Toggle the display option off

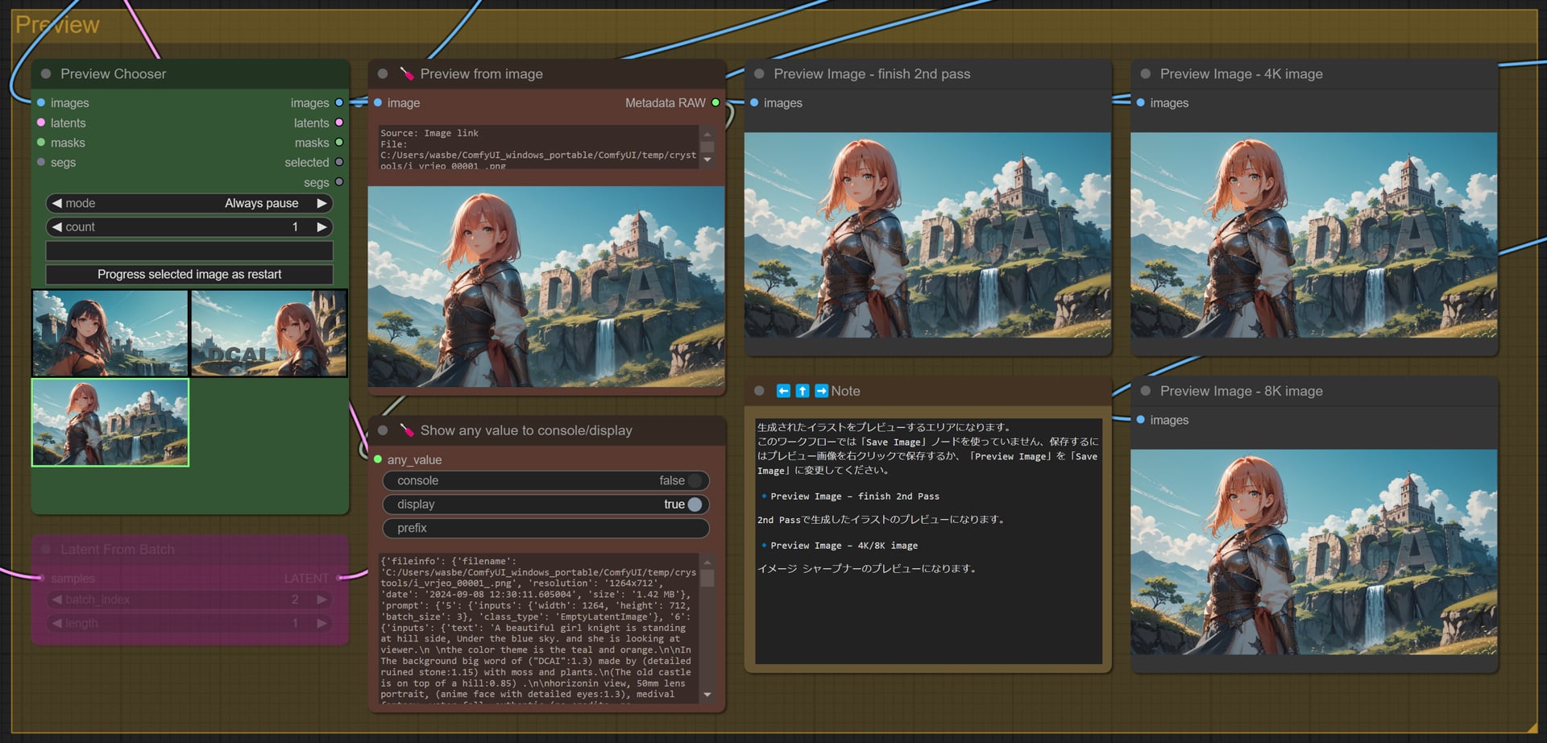coord(545,504)
